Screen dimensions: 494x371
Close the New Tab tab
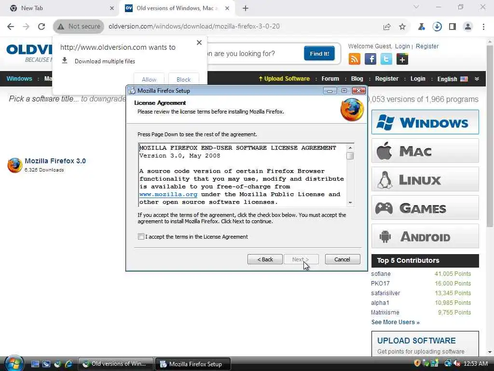click(112, 8)
